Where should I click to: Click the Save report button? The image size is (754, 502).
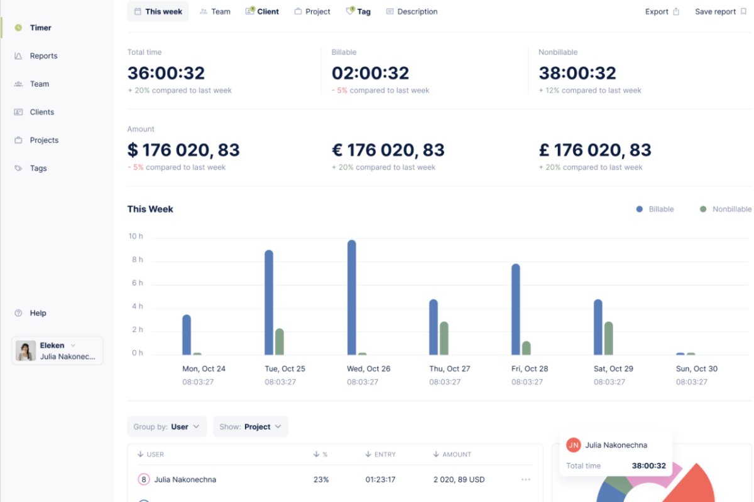pos(714,11)
